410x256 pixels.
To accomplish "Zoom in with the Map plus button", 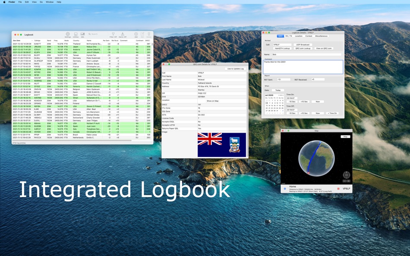I will [348, 181].
